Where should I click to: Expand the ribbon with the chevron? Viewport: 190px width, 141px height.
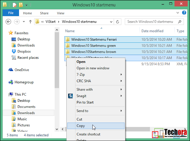point(178,13)
